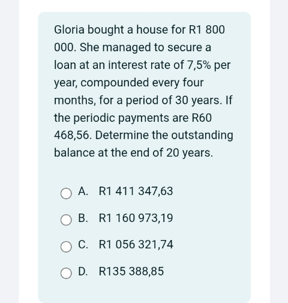Click the '7,5%' interest rate text
The width and height of the screenshot is (288, 303).
199,65
